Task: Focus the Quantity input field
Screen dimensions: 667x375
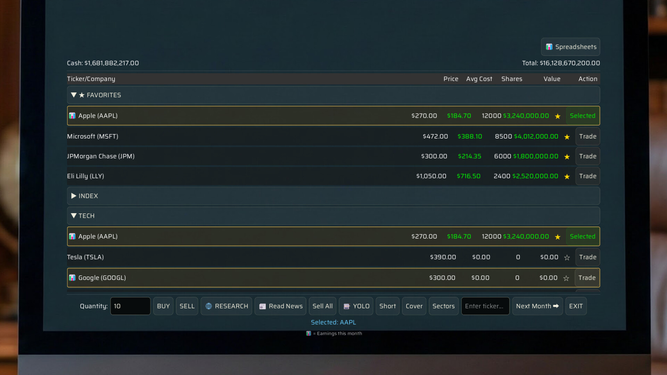Action: point(130,306)
